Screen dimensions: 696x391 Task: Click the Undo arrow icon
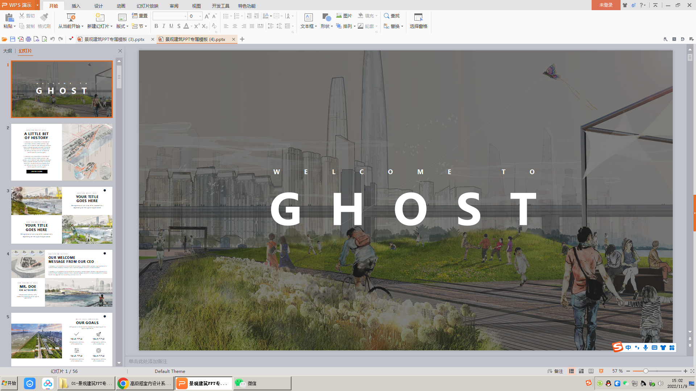pyautogui.click(x=53, y=39)
